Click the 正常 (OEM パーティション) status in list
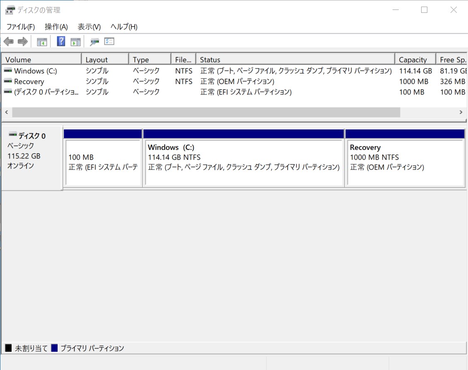The height and width of the screenshot is (370, 468). [x=237, y=82]
